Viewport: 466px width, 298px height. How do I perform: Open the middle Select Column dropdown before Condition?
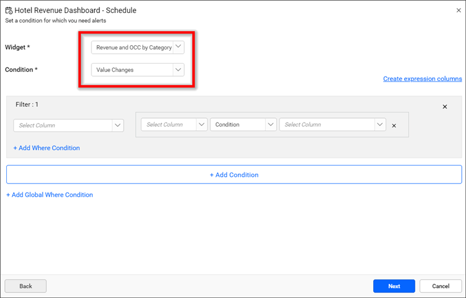pos(174,125)
